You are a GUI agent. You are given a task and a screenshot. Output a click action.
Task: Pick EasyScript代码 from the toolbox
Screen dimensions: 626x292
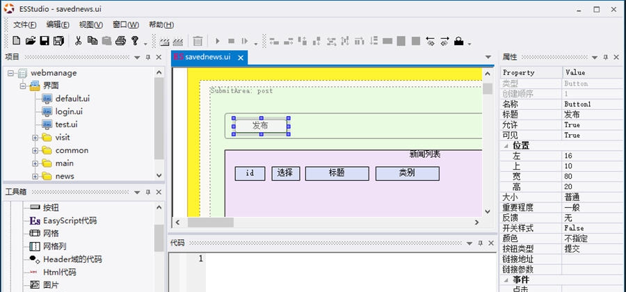tap(70, 220)
